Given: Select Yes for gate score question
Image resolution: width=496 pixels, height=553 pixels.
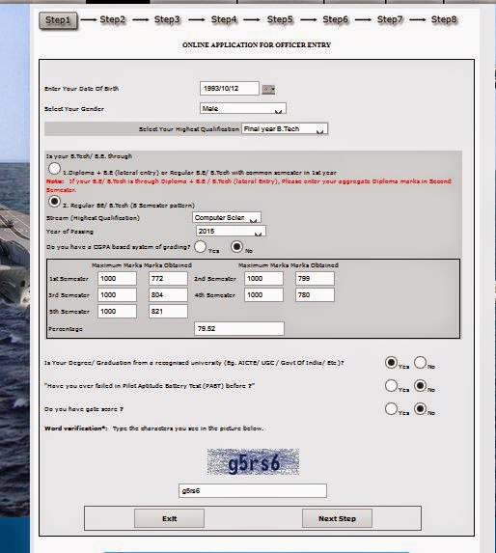Looking at the screenshot, I should pyautogui.click(x=392, y=409).
